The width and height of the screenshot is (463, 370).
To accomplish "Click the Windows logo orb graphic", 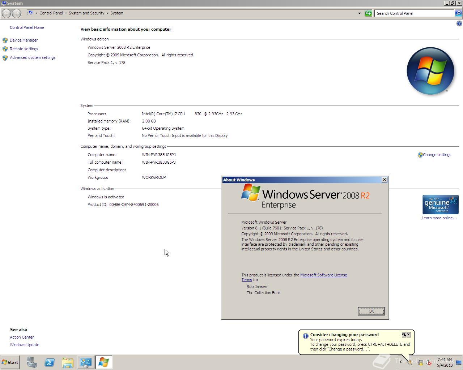I will [430, 71].
